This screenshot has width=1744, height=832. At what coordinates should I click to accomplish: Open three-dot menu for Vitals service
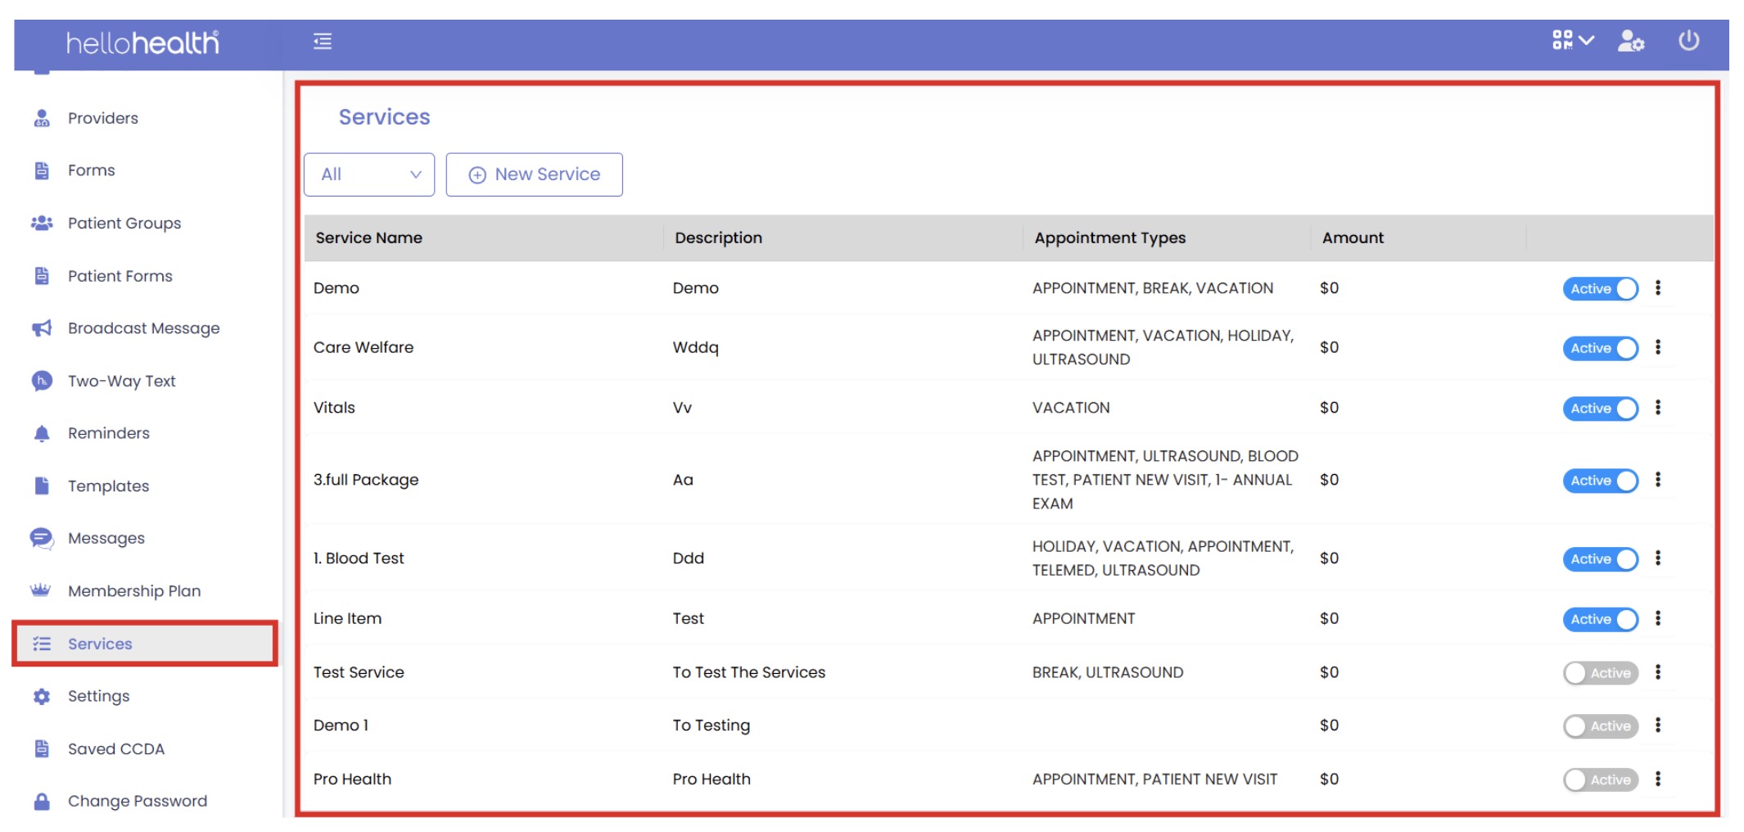pos(1658,408)
